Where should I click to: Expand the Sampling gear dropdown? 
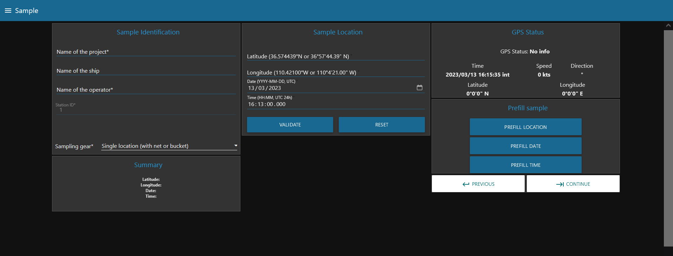[x=169, y=146]
